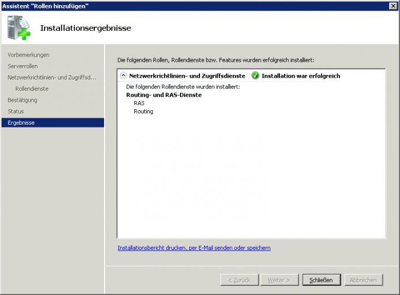The height and width of the screenshot is (295, 400).
Task: Select the Rollendienste sub-step in sidebar
Action: (x=31, y=89)
